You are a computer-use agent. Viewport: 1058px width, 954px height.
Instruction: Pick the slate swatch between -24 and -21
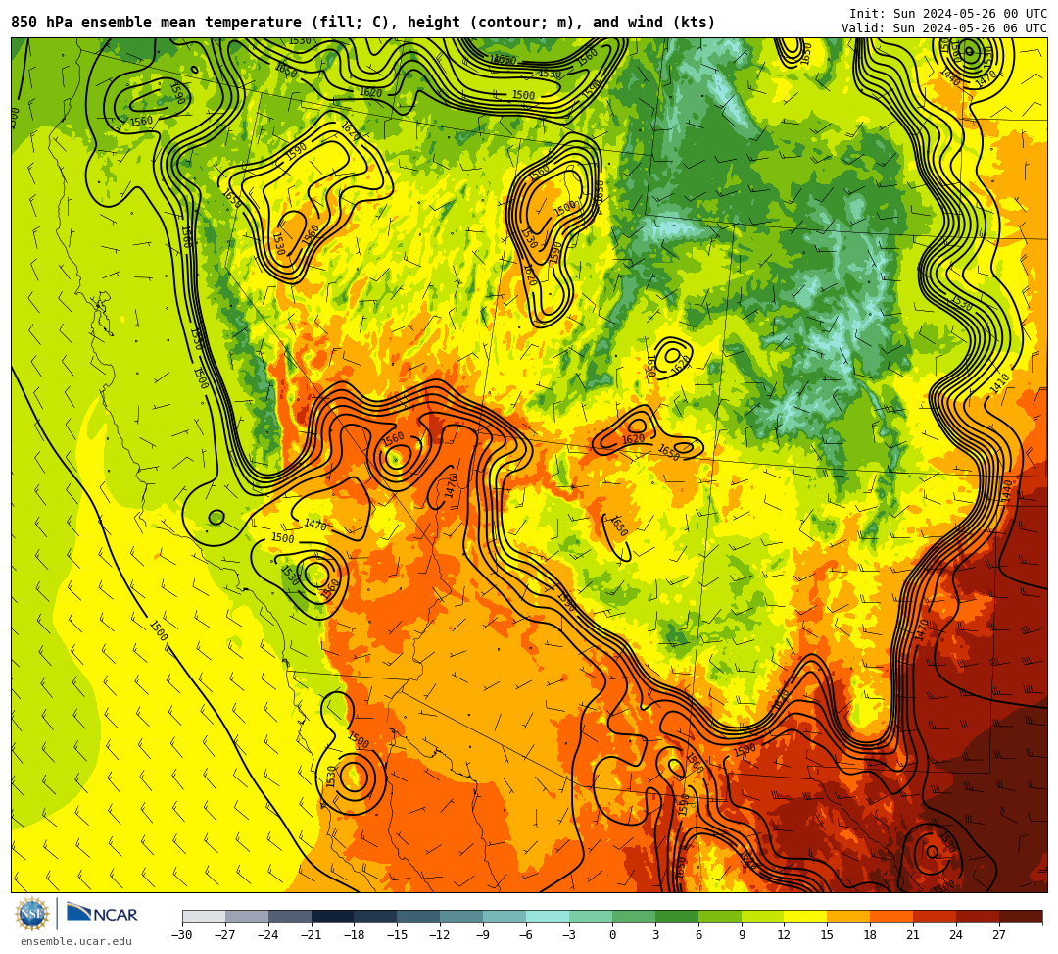point(290,916)
